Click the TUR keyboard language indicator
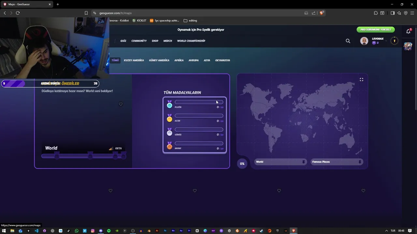 [x=393, y=231]
